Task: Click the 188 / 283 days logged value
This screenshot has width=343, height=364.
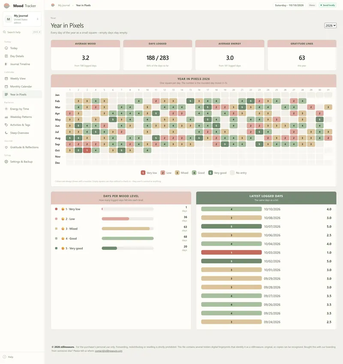Action: 157,58
